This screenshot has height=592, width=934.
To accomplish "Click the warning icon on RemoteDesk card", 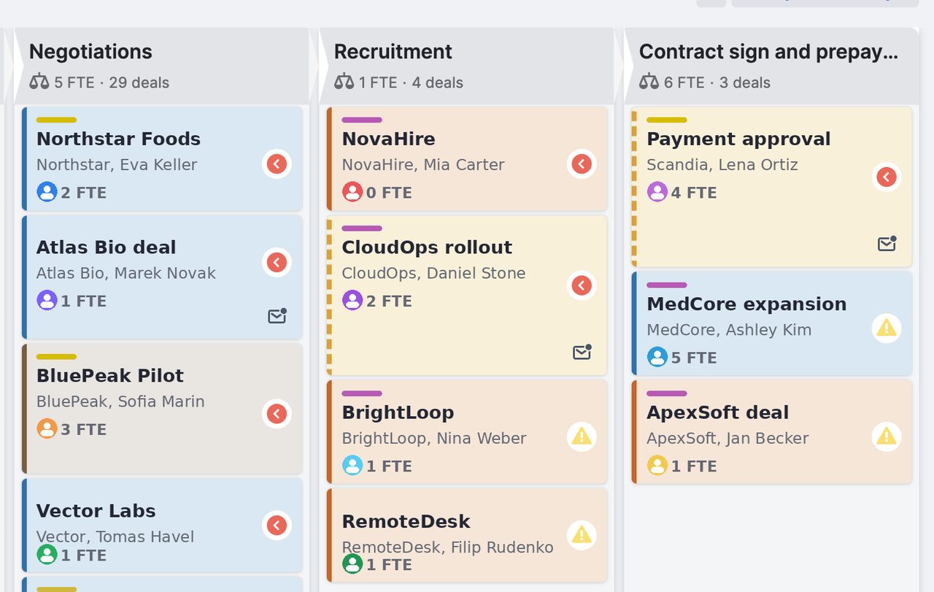I will 582,535.
